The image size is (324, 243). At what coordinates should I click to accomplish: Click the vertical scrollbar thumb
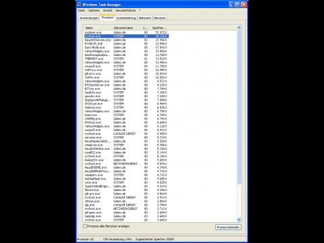point(239,107)
